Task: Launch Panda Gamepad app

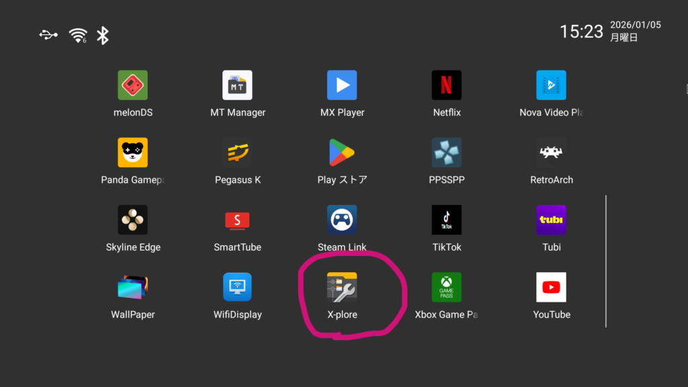Action: (x=133, y=153)
